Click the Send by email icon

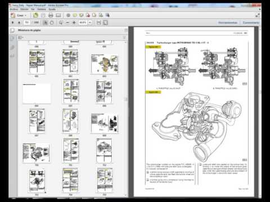[x=58, y=15]
